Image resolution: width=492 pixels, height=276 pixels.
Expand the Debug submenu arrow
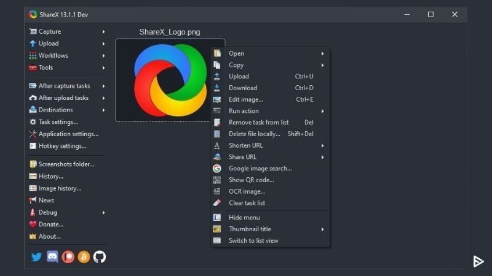(103, 213)
